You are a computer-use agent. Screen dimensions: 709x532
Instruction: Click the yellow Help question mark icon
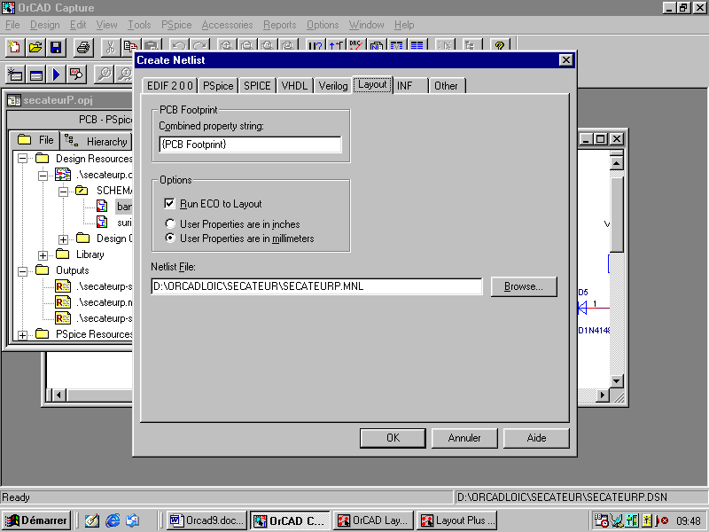point(499,45)
